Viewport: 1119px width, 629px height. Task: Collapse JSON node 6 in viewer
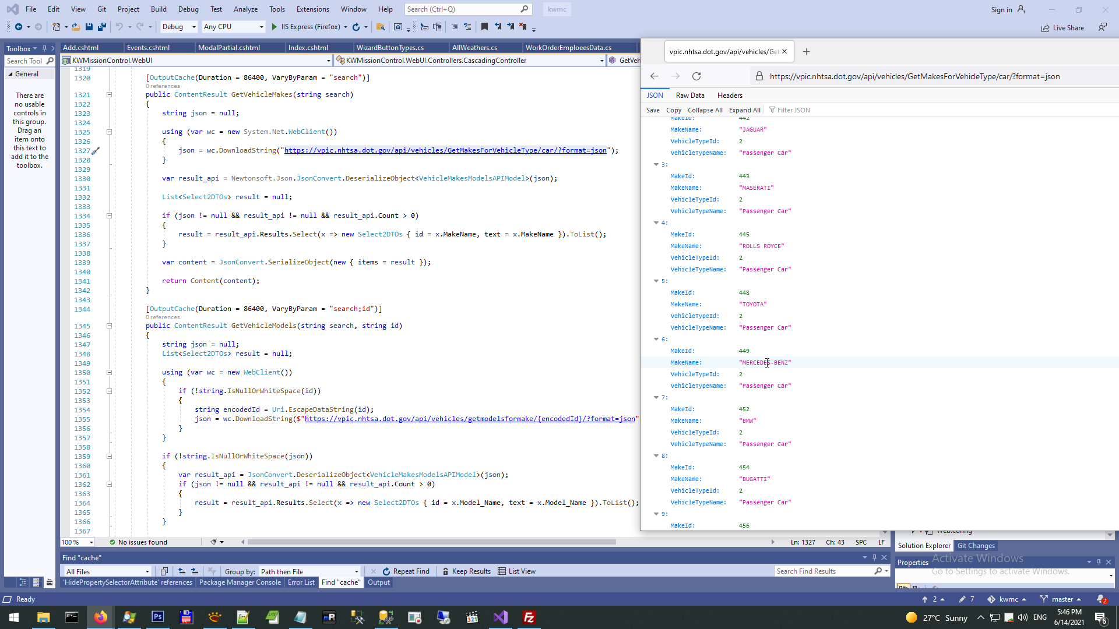[x=656, y=339]
